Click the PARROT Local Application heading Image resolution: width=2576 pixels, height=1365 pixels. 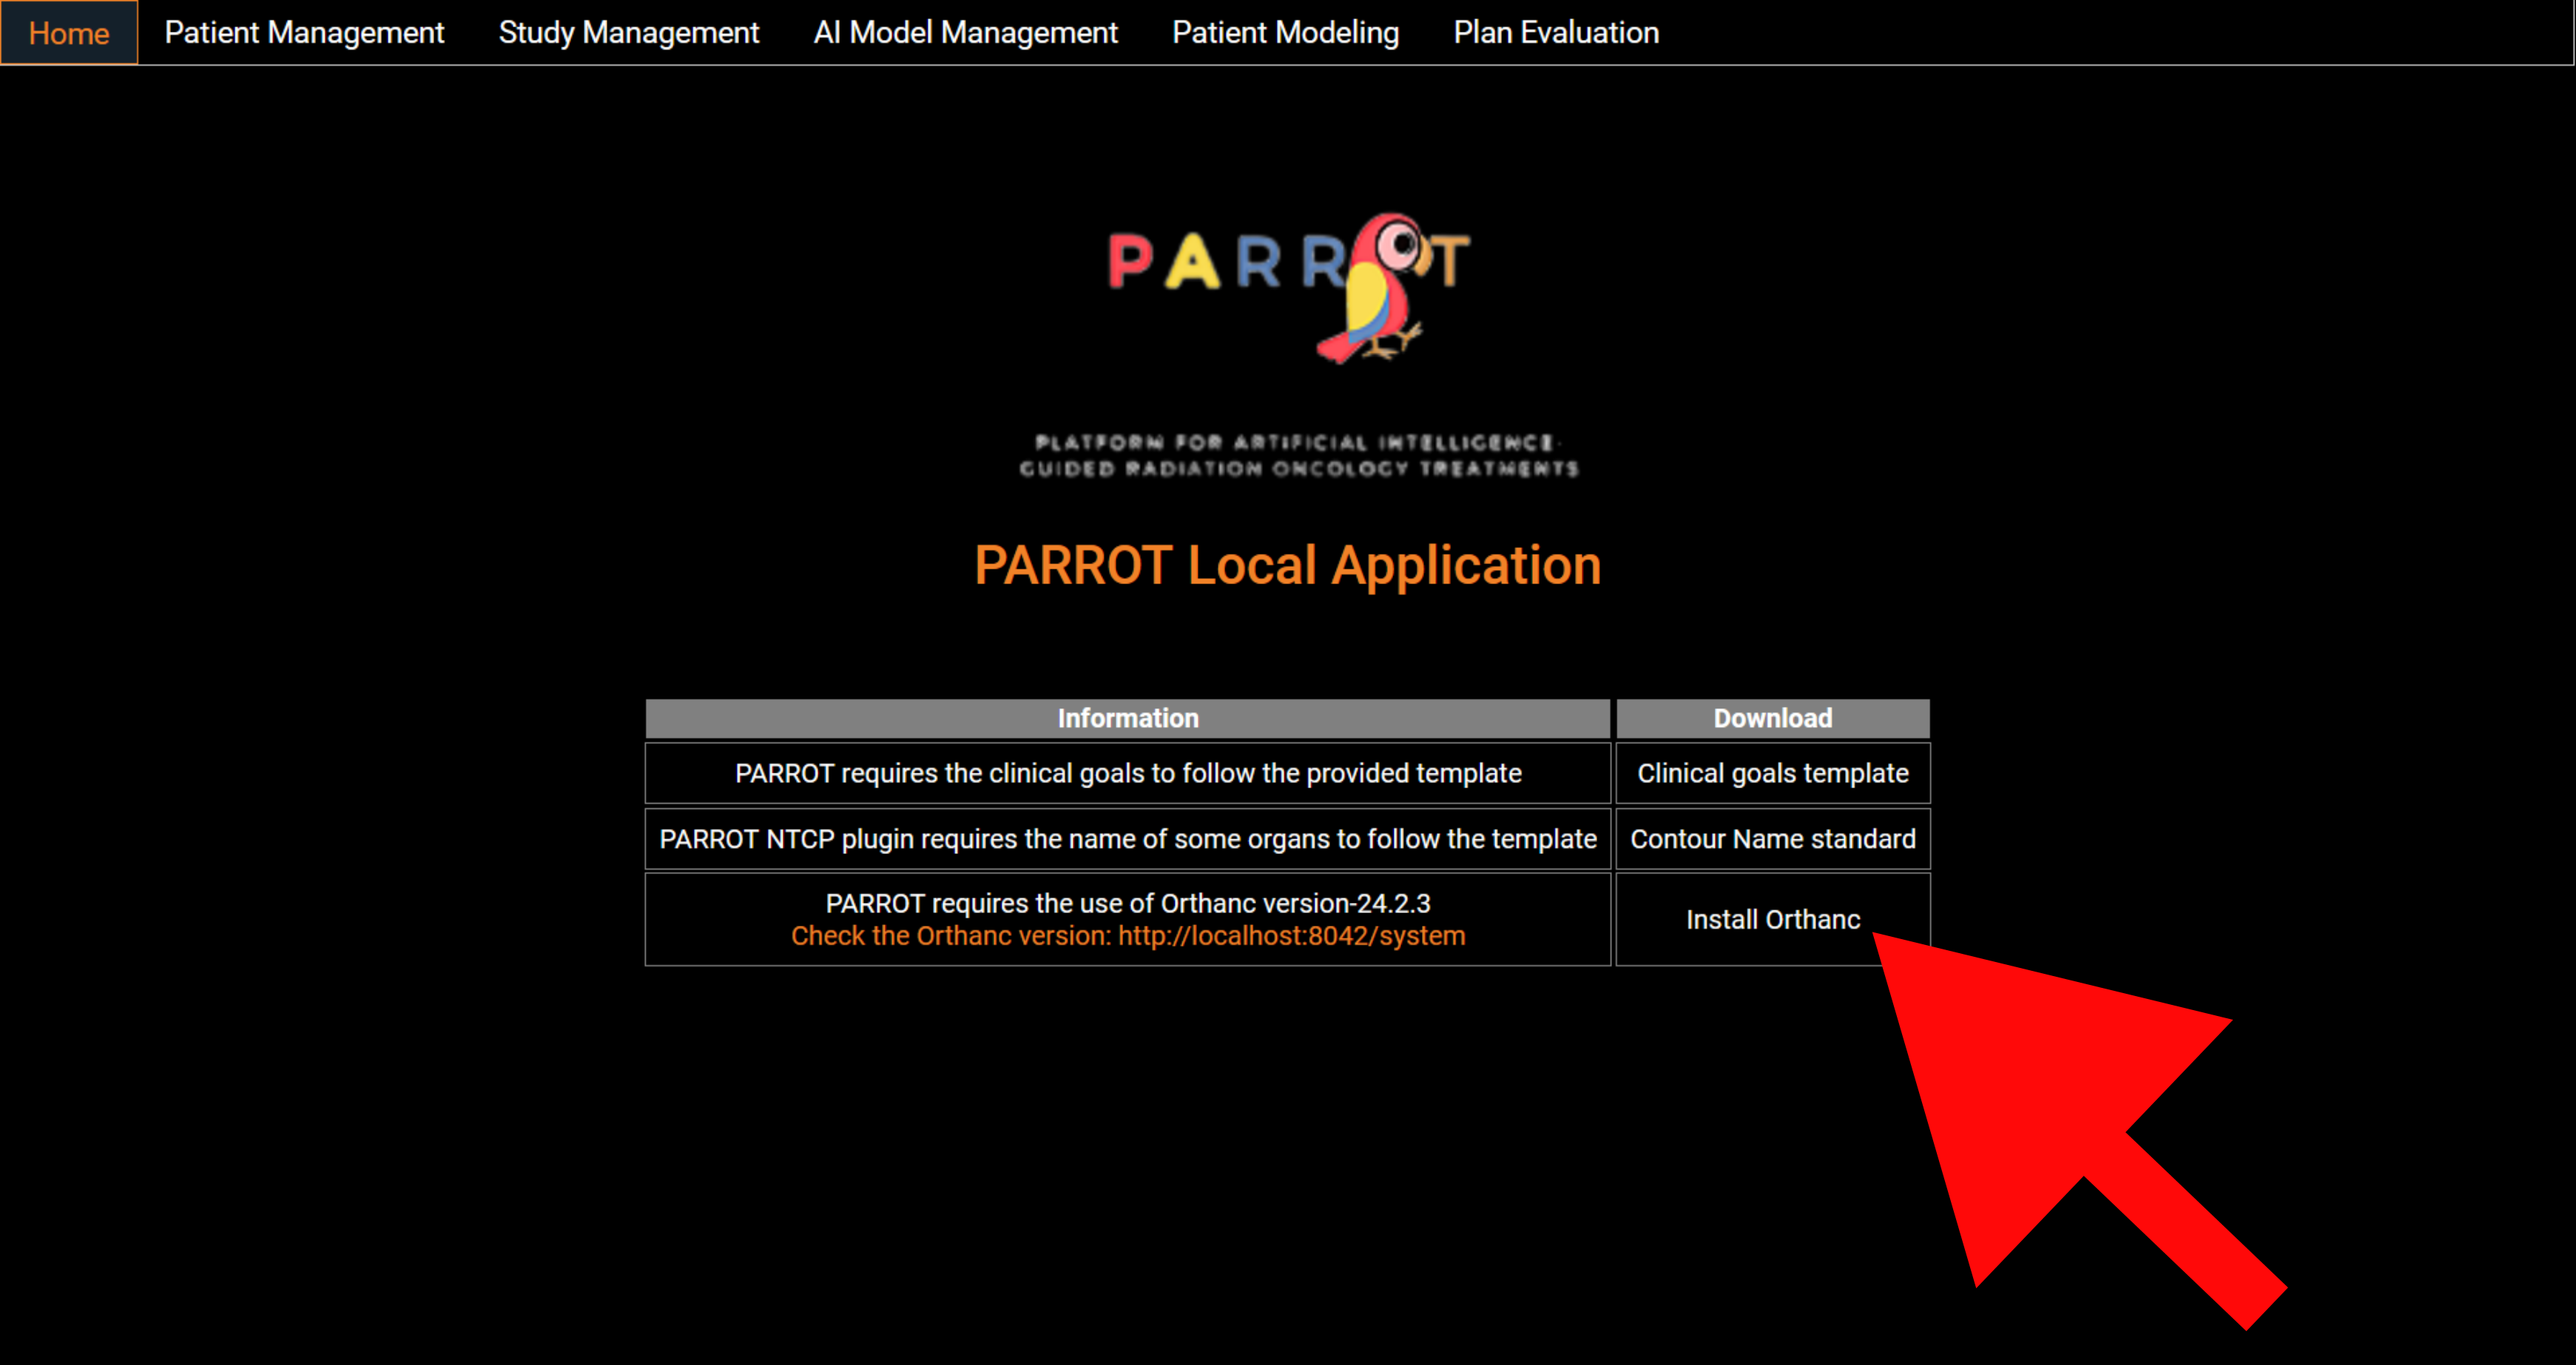click(x=1288, y=566)
